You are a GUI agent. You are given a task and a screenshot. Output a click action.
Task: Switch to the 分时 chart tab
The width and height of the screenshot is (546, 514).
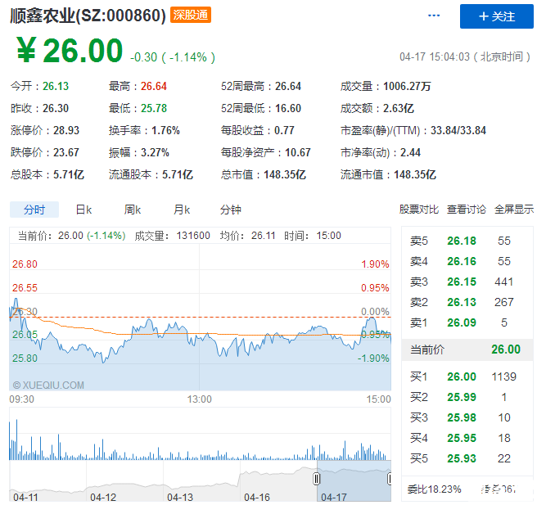point(34,210)
